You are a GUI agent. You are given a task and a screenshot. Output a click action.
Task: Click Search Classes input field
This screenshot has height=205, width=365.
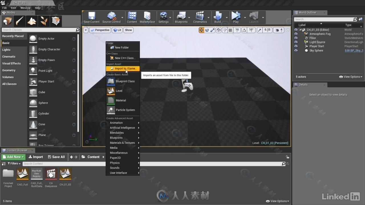tap(40, 30)
